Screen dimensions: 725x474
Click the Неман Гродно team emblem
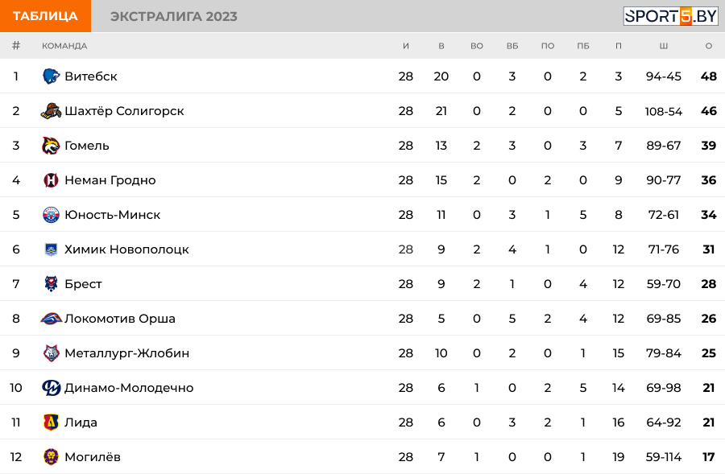pos(51,180)
